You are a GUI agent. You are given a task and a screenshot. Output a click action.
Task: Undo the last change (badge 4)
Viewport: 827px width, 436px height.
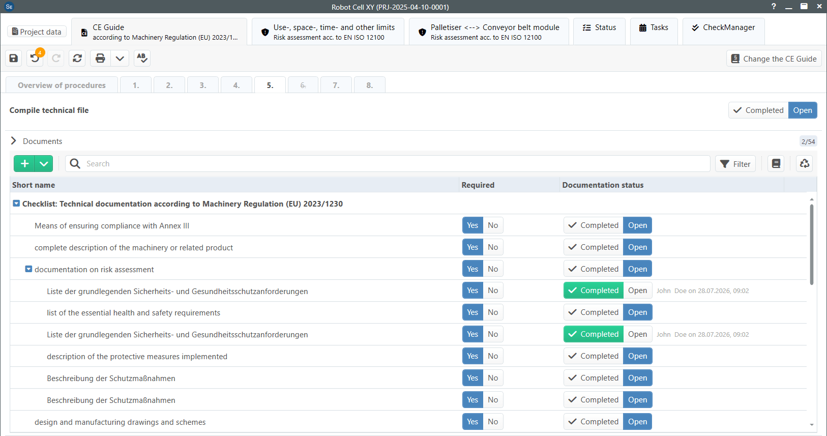(x=35, y=58)
